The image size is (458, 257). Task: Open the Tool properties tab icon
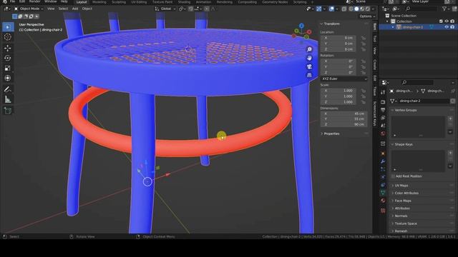pos(383,92)
